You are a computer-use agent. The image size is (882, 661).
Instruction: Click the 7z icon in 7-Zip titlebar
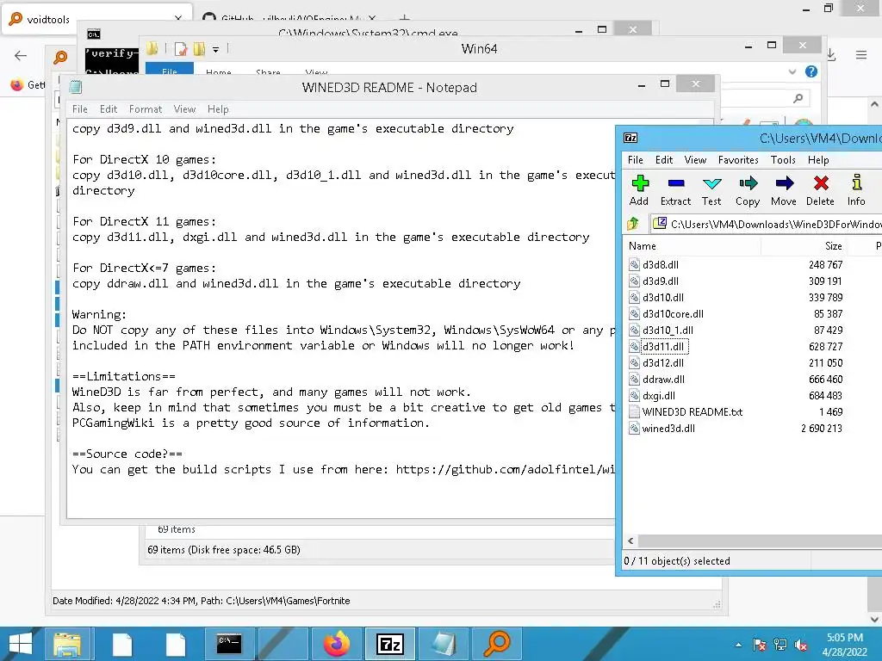coord(630,138)
